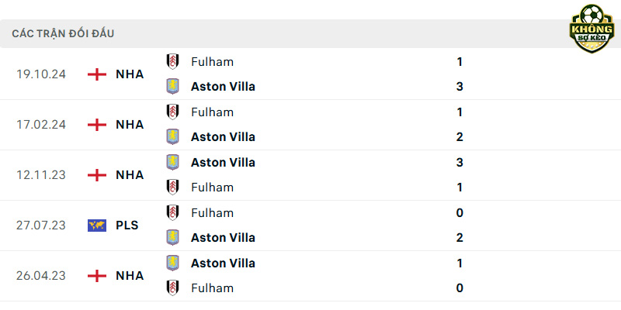Open Fulham team in 12.11.23 match

pos(212,188)
